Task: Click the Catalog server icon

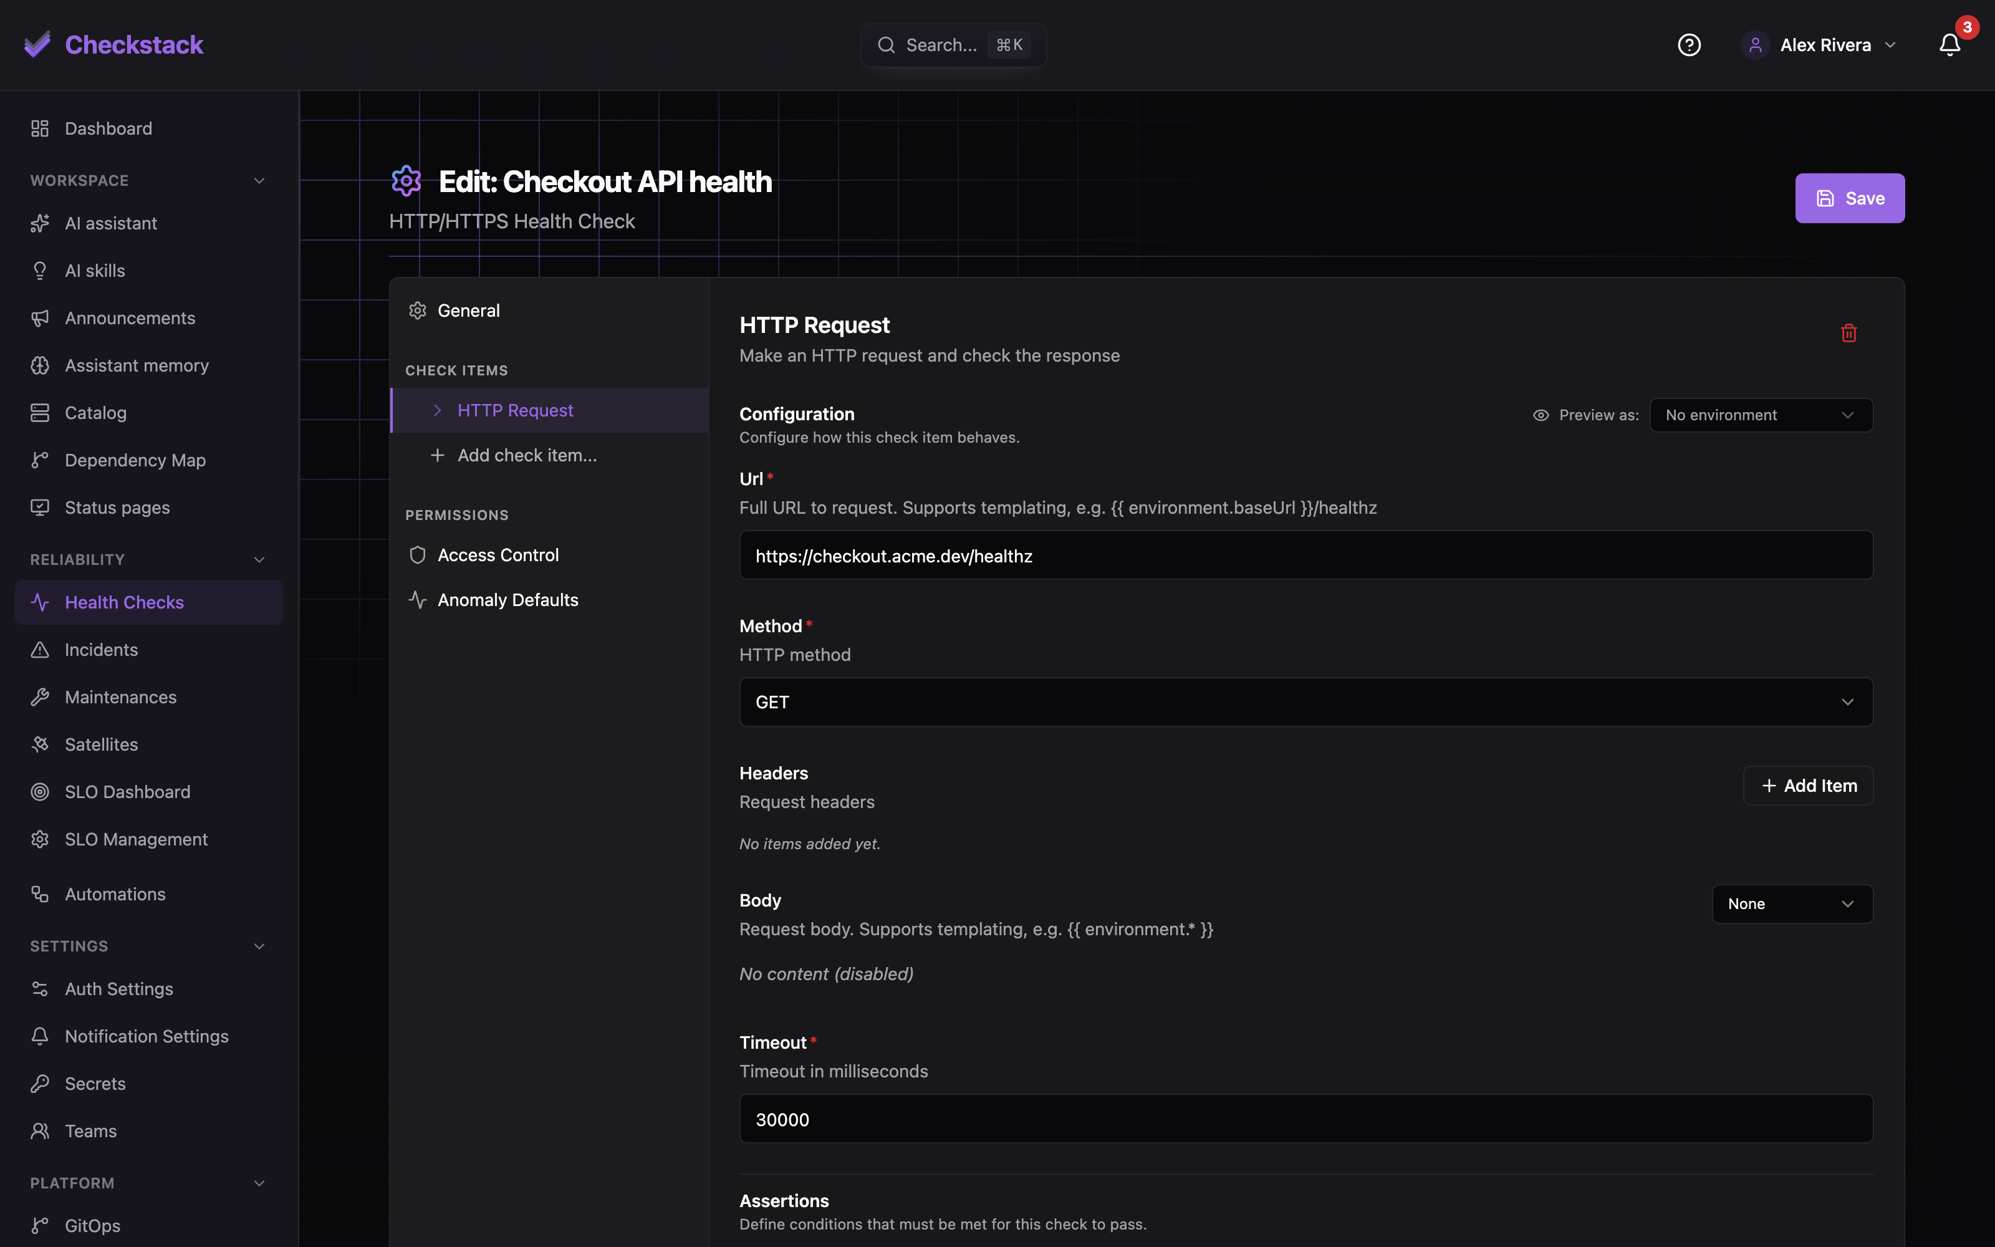Action: [x=39, y=413]
